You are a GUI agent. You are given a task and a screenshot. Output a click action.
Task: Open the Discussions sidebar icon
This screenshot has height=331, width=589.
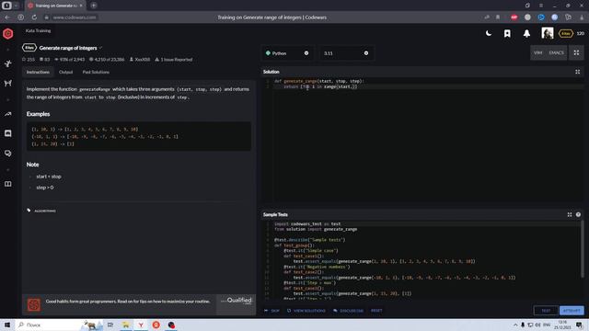coord(8,154)
